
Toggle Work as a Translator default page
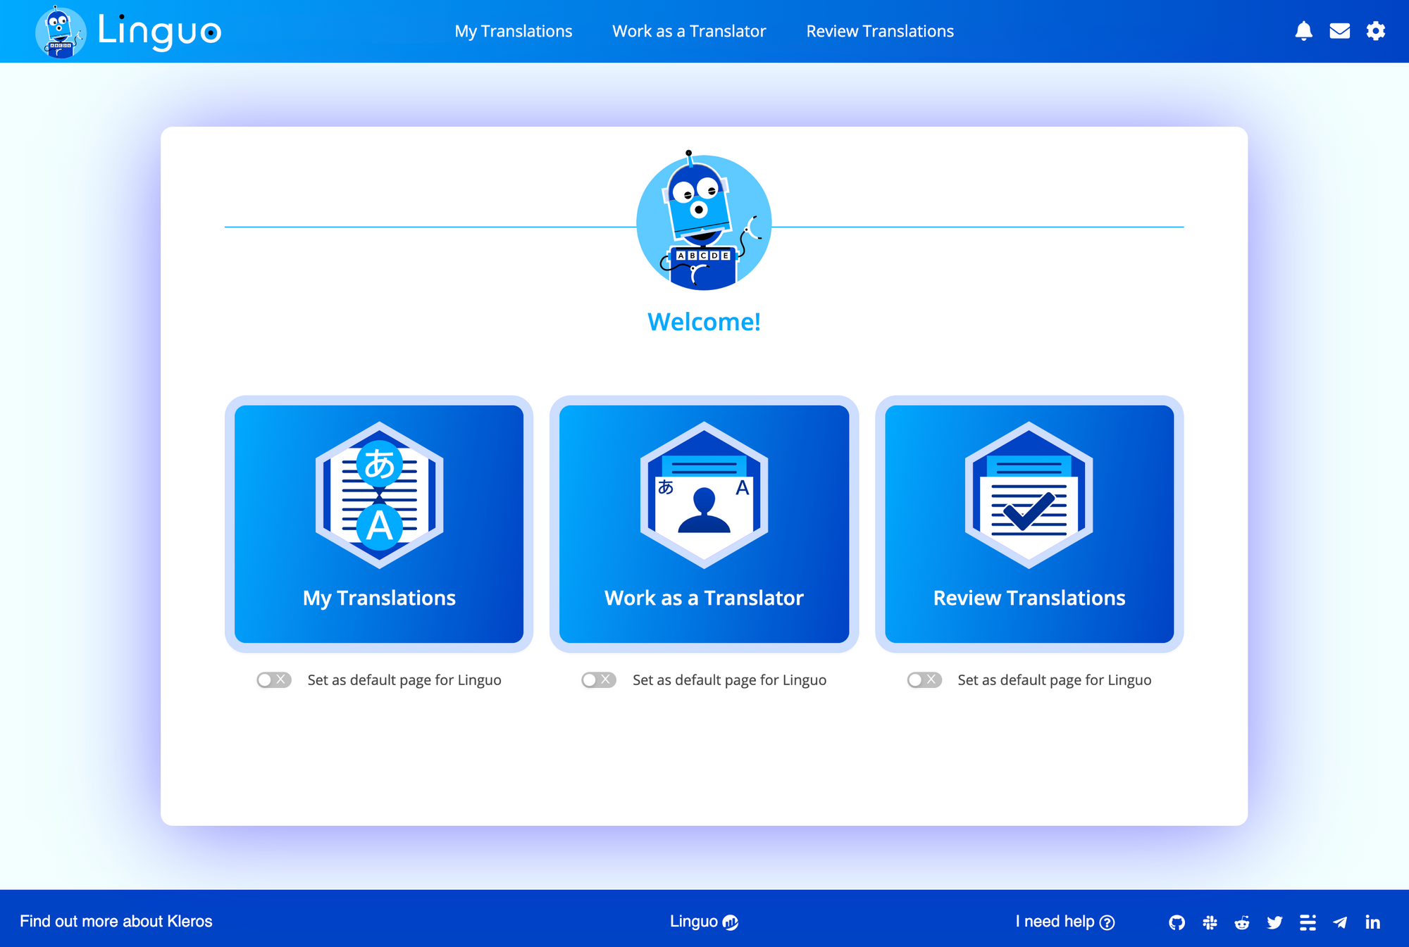(599, 679)
